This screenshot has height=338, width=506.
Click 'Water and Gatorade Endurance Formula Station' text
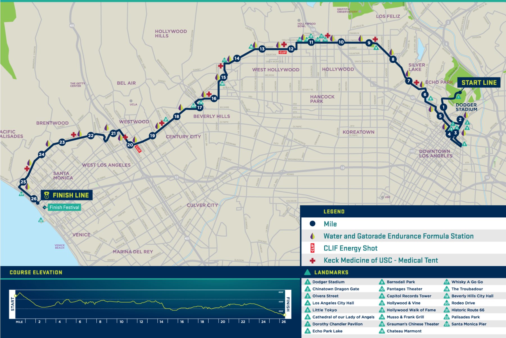coord(399,236)
